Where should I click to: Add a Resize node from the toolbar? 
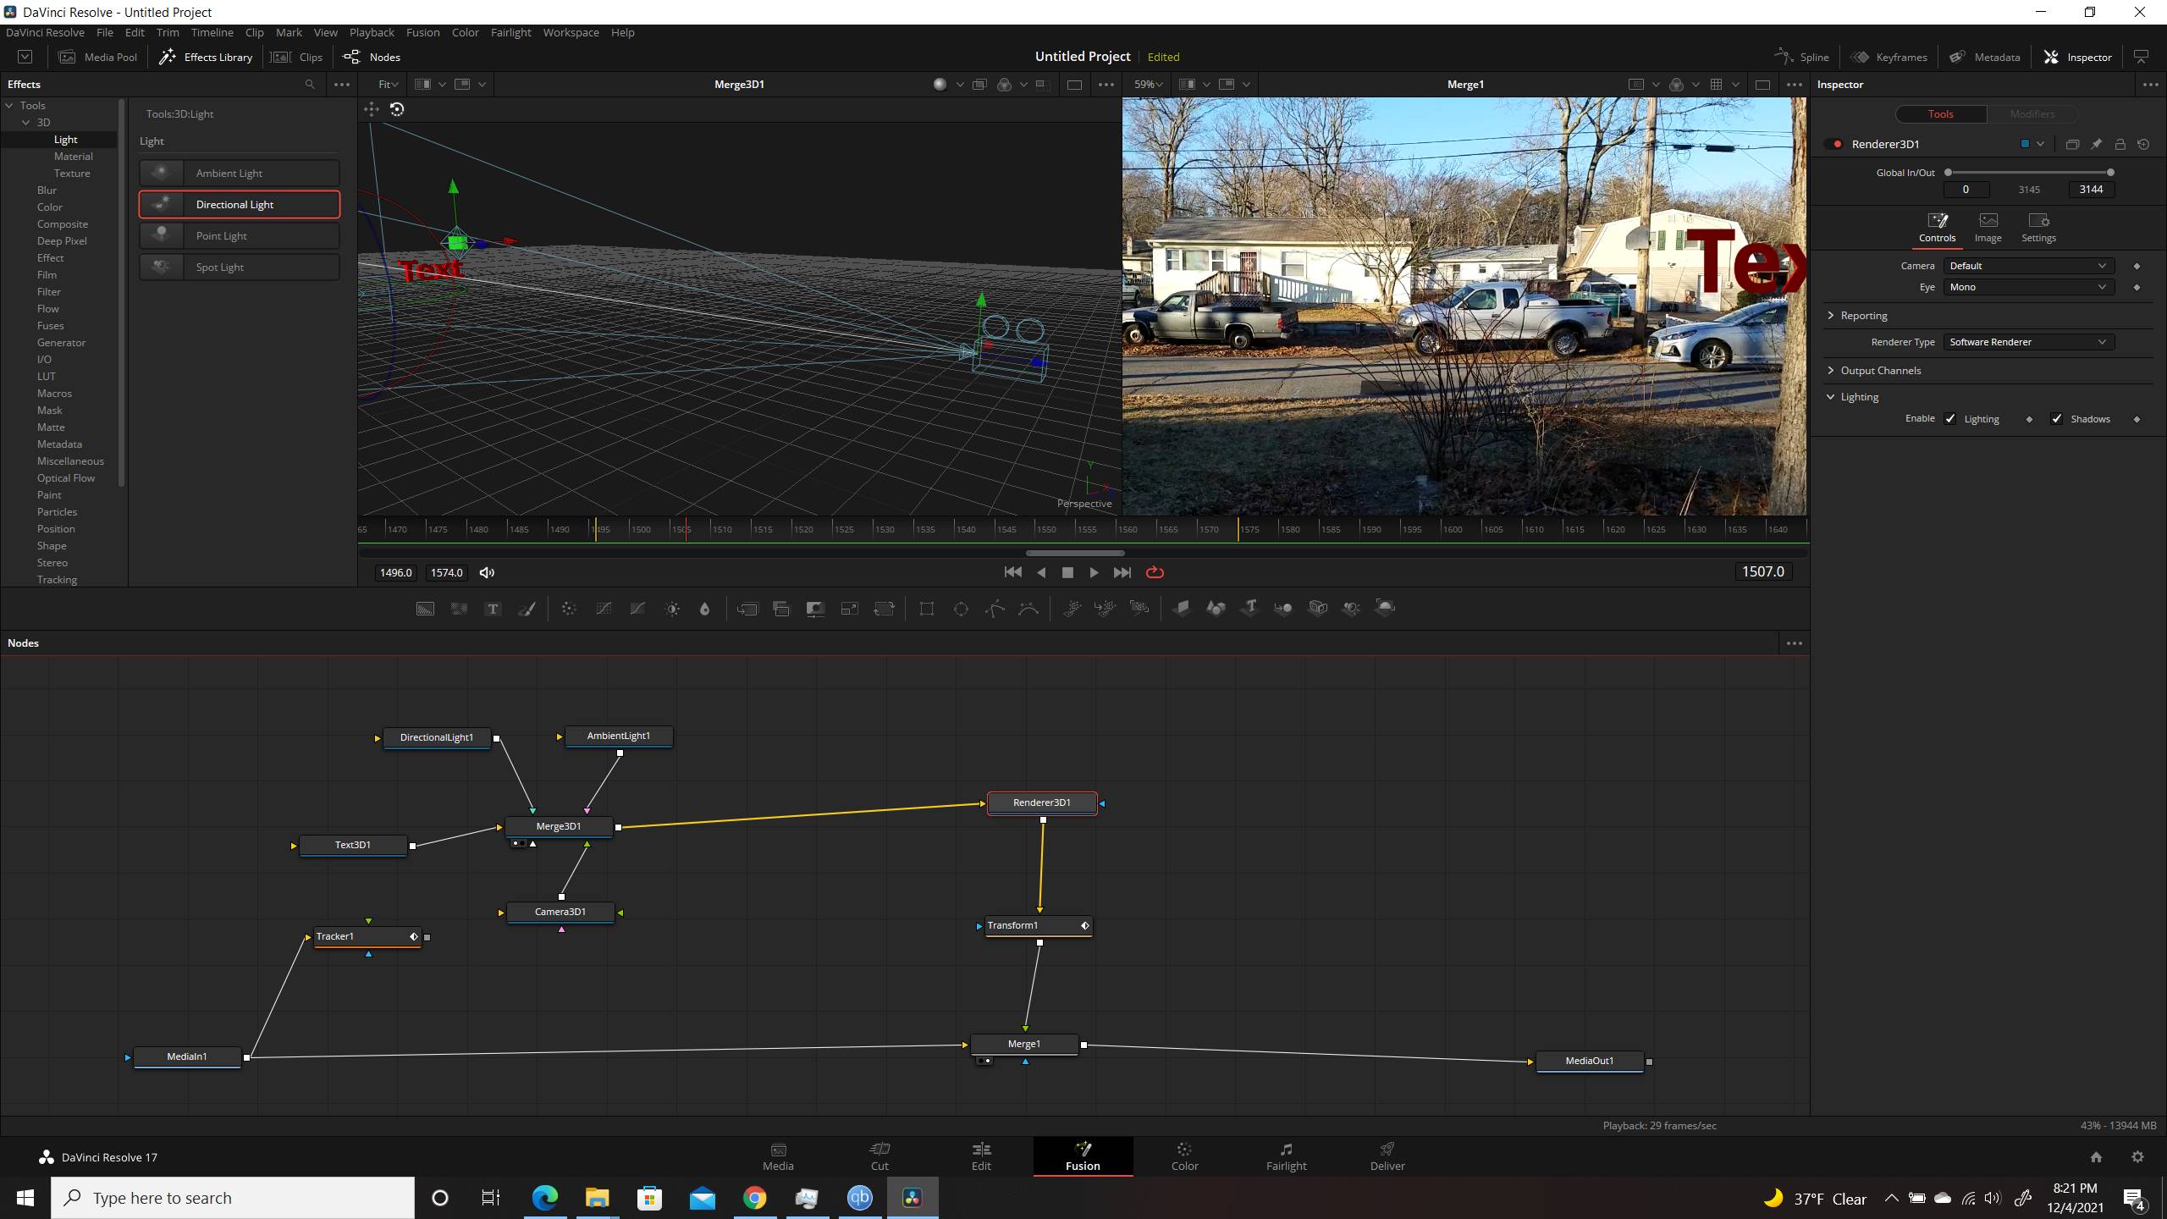(849, 609)
